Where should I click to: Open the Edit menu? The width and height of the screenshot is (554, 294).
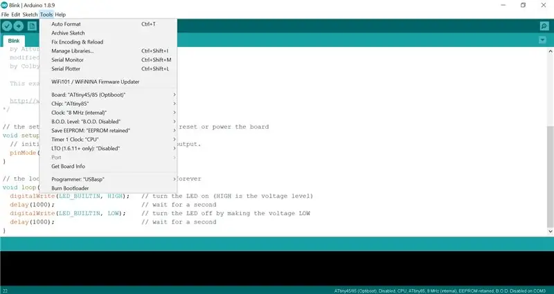tap(15, 15)
